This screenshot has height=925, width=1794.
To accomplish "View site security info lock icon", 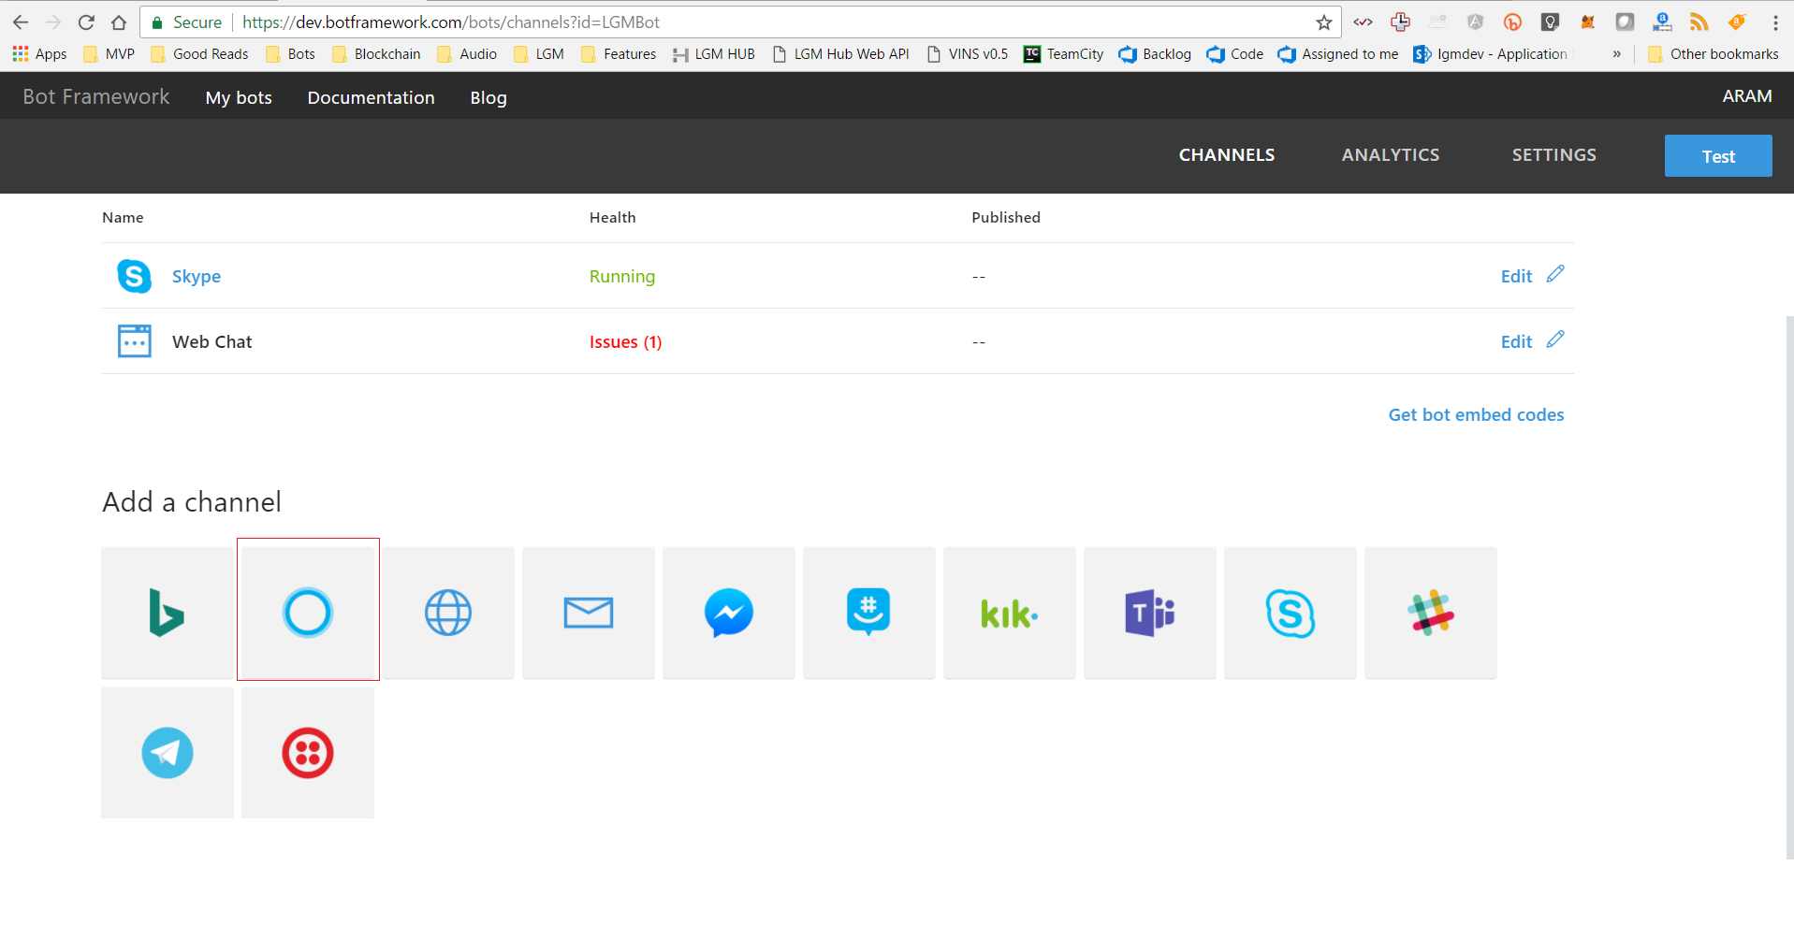I will click(x=157, y=22).
